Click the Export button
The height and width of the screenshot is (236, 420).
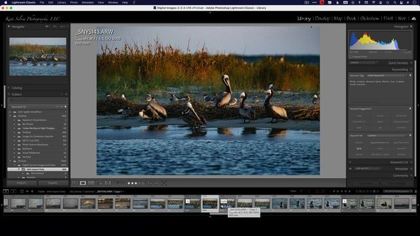pyautogui.click(x=53, y=183)
